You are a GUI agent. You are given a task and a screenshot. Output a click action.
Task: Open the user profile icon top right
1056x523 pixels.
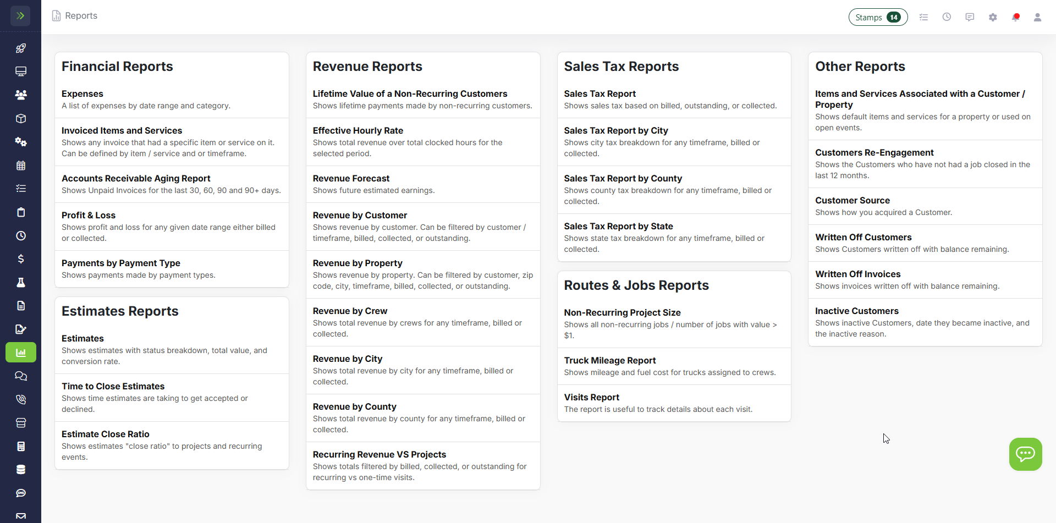[1037, 17]
